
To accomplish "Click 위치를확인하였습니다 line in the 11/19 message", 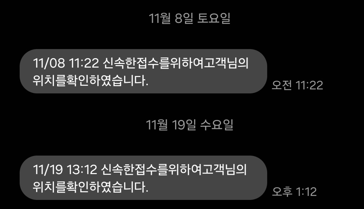I will tap(90, 187).
